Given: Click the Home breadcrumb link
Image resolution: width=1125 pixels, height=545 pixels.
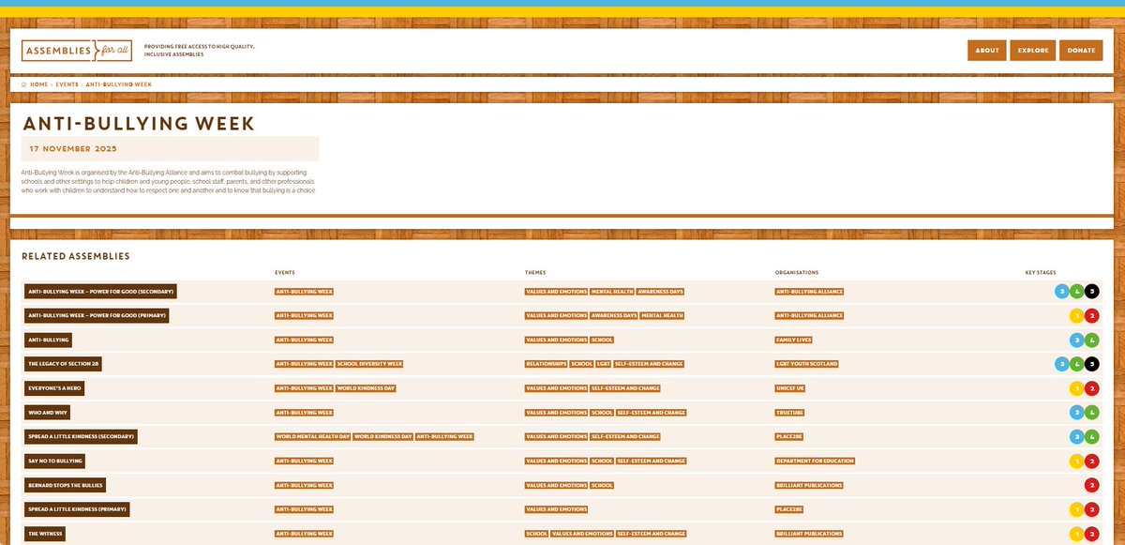Looking at the screenshot, I should click(38, 84).
